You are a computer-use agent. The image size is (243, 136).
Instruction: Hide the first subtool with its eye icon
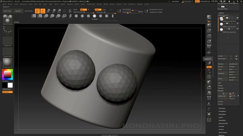point(237,18)
